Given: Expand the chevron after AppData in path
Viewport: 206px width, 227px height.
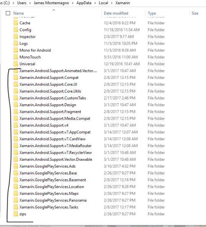Looking at the screenshot, I should tap(95, 3).
